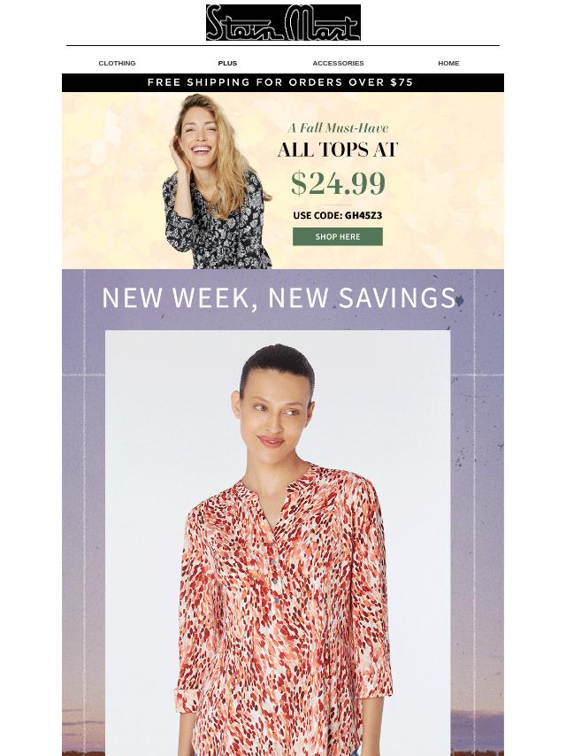Browse the ACCESSORIES category
Viewport: 566px width, 756px height.
click(x=338, y=63)
